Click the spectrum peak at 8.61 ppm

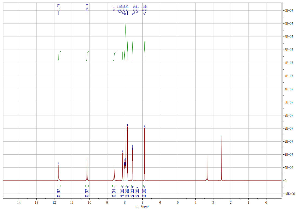coord(114,174)
